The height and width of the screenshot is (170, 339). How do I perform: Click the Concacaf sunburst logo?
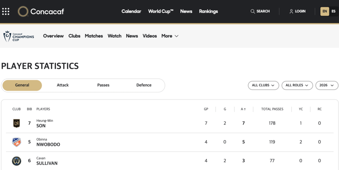[23, 11]
